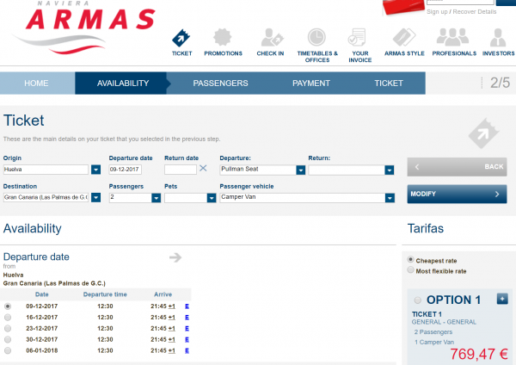Image resolution: width=516 pixels, height=365 pixels.
Task: Expand the Origin dropdown showing Huelva
Action: (95, 170)
